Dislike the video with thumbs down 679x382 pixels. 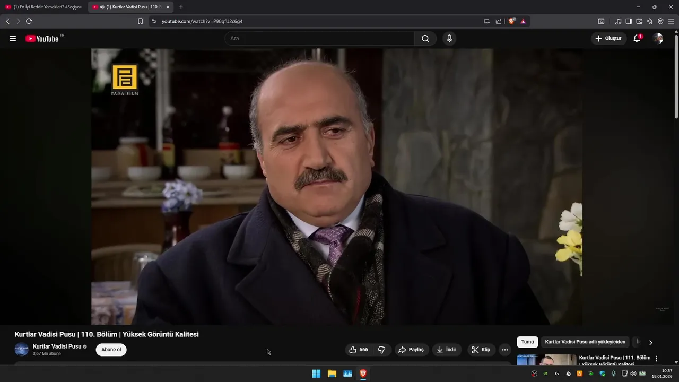point(382,350)
